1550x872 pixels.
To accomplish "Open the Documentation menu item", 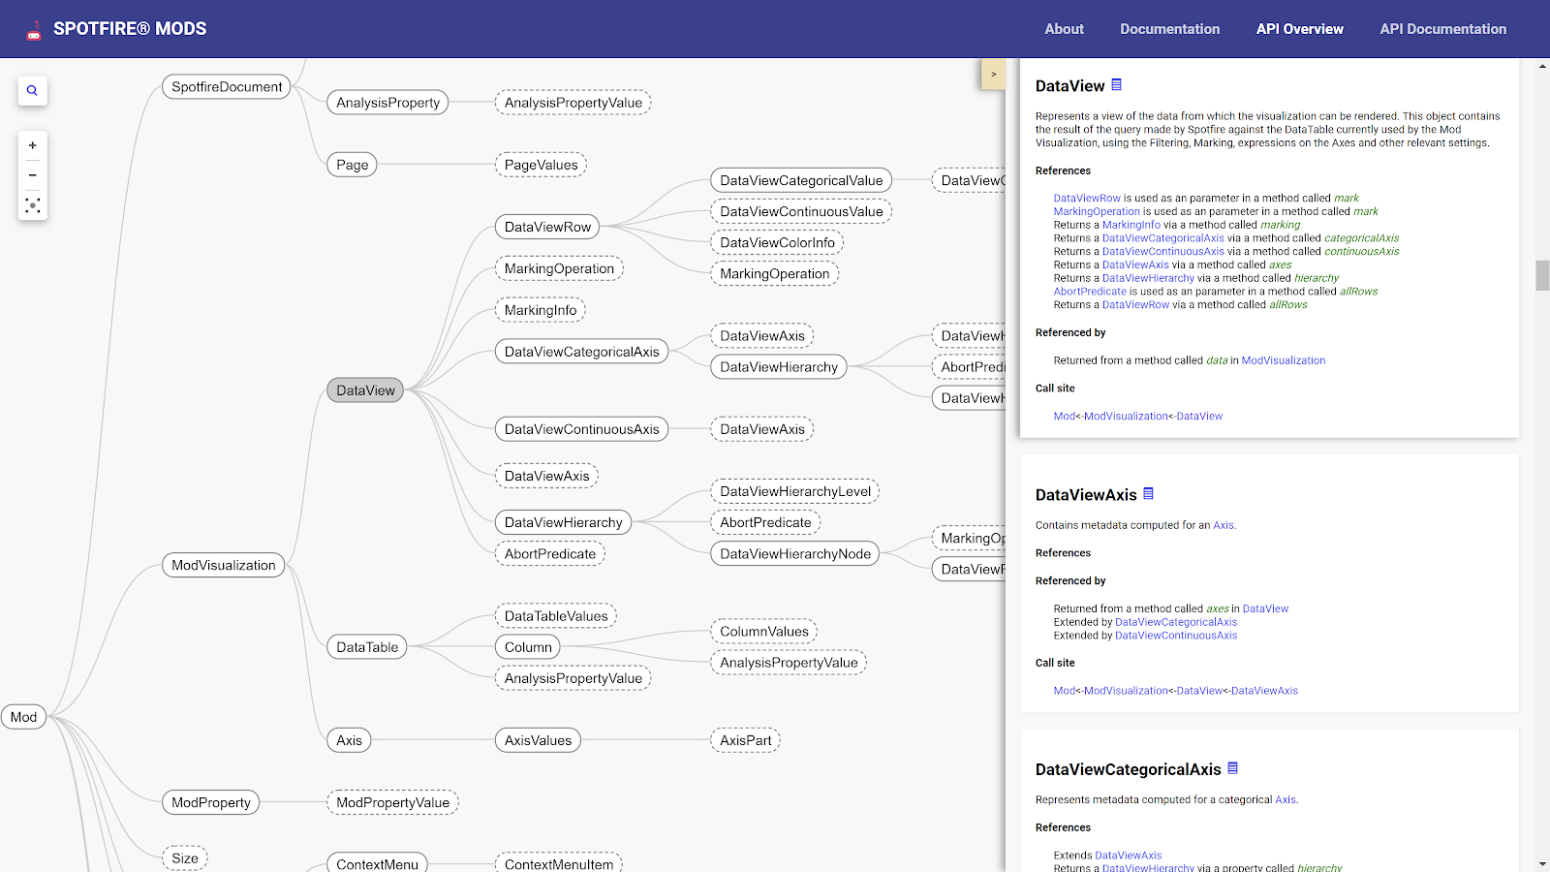I will pos(1169,29).
